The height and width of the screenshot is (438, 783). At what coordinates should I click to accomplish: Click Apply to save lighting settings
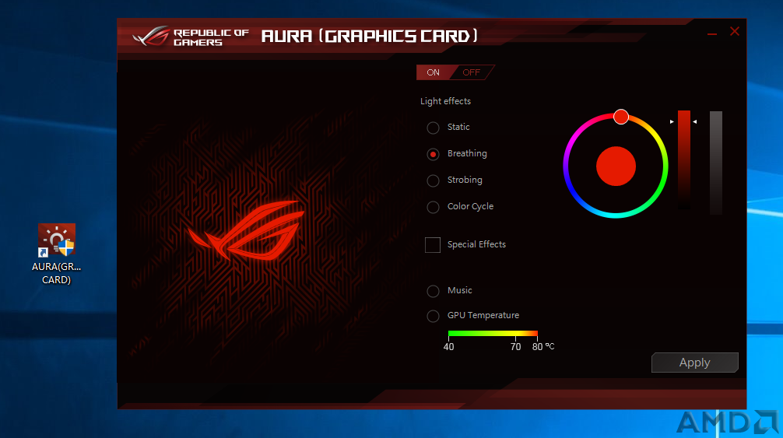[x=694, y=363]
